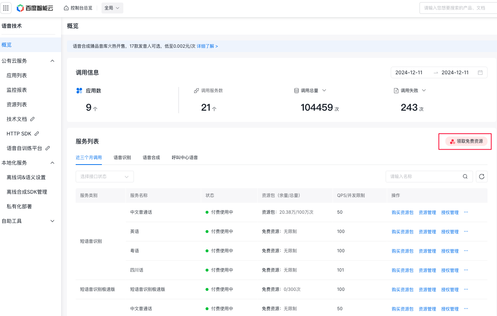Click the 短语音识别 service category cell

(x=91, y=241)
